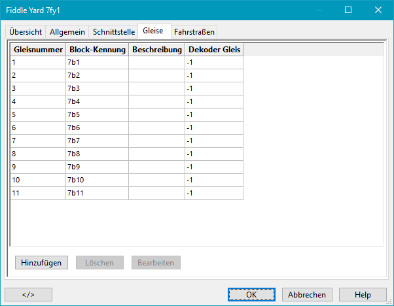
Task: Click the Beschreibung column header
Action: pyautogui.click(x=156, y=50)
